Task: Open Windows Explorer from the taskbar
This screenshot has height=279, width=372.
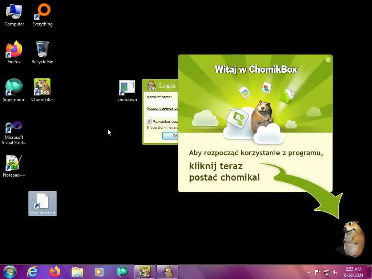Action: (x=77, y=272)
